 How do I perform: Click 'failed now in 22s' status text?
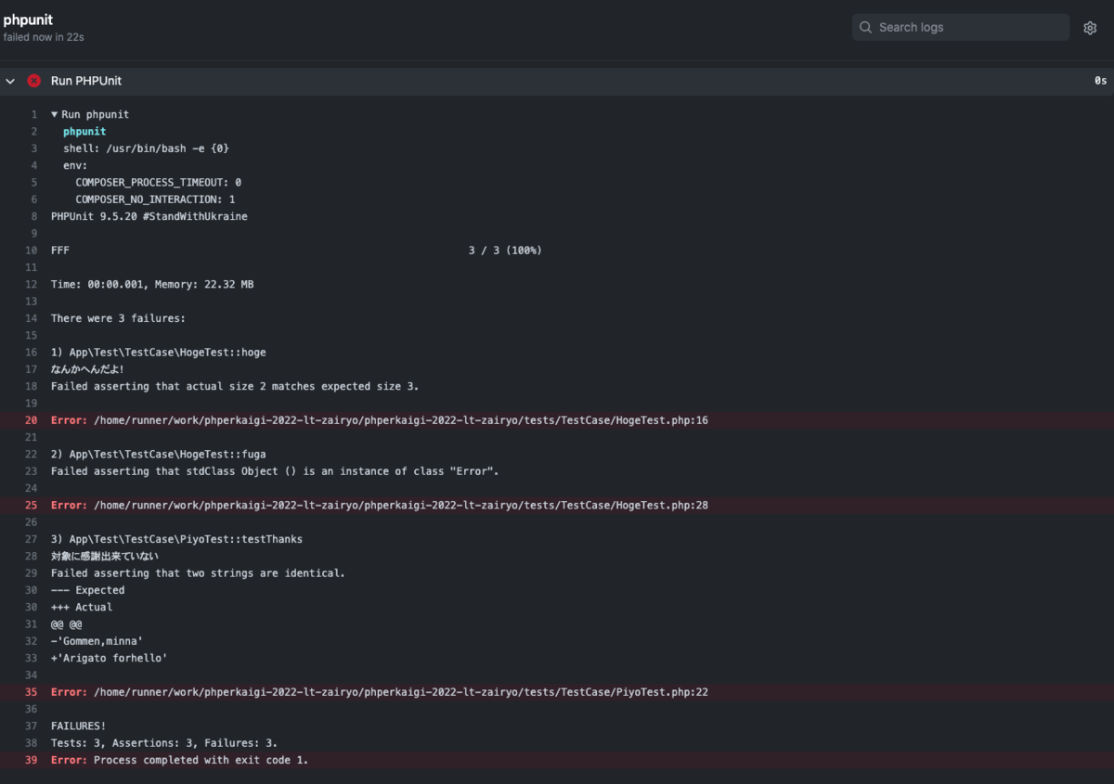point(44,37)
